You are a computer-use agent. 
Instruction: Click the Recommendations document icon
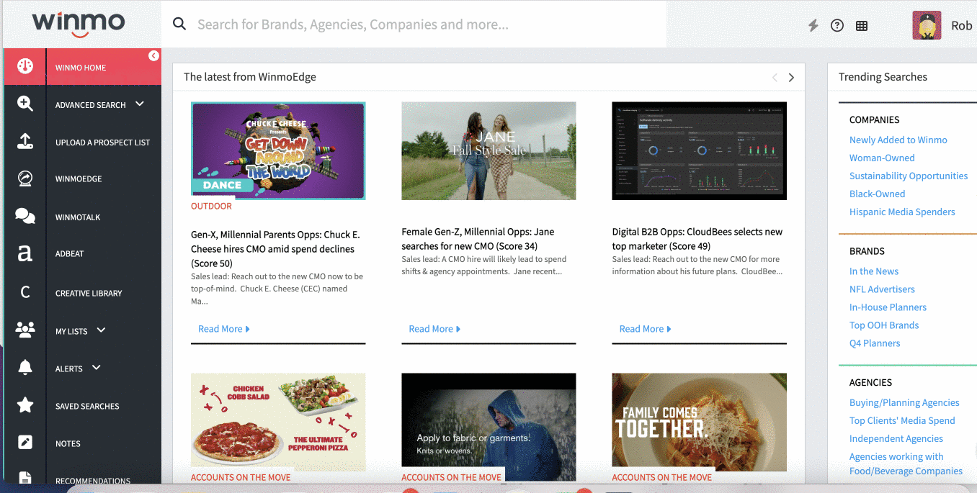tap(25, 478)
